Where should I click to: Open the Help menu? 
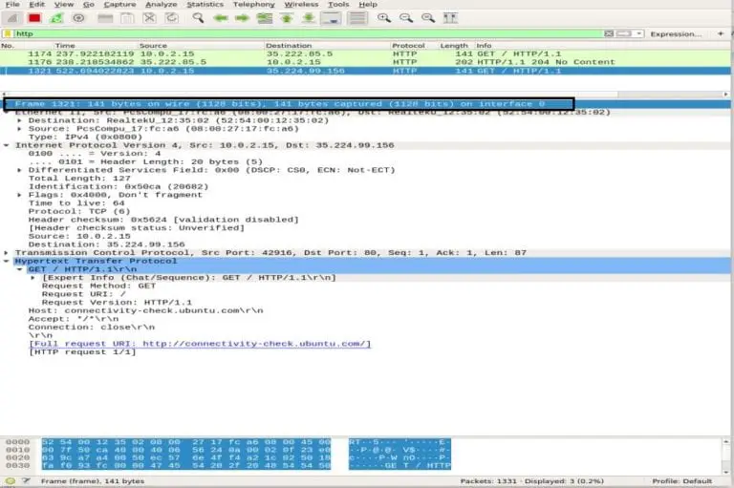click(x=368, y=4)
